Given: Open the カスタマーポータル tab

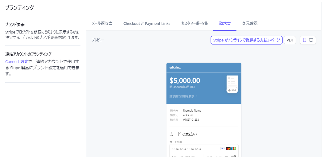Looking at the screenshot, I should tap(195, 23).
